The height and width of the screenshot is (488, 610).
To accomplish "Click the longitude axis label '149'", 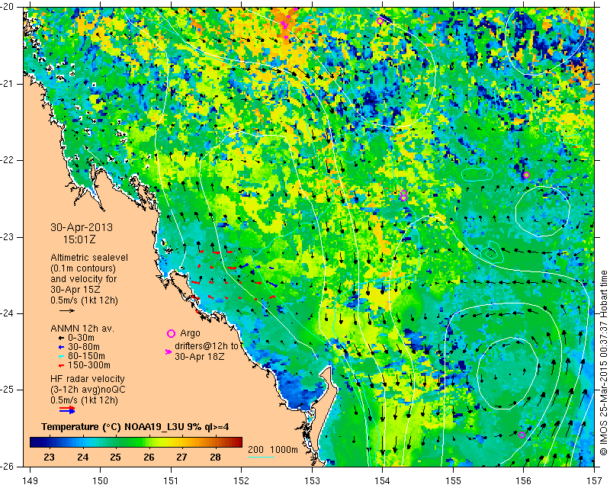I will (30, 481).
